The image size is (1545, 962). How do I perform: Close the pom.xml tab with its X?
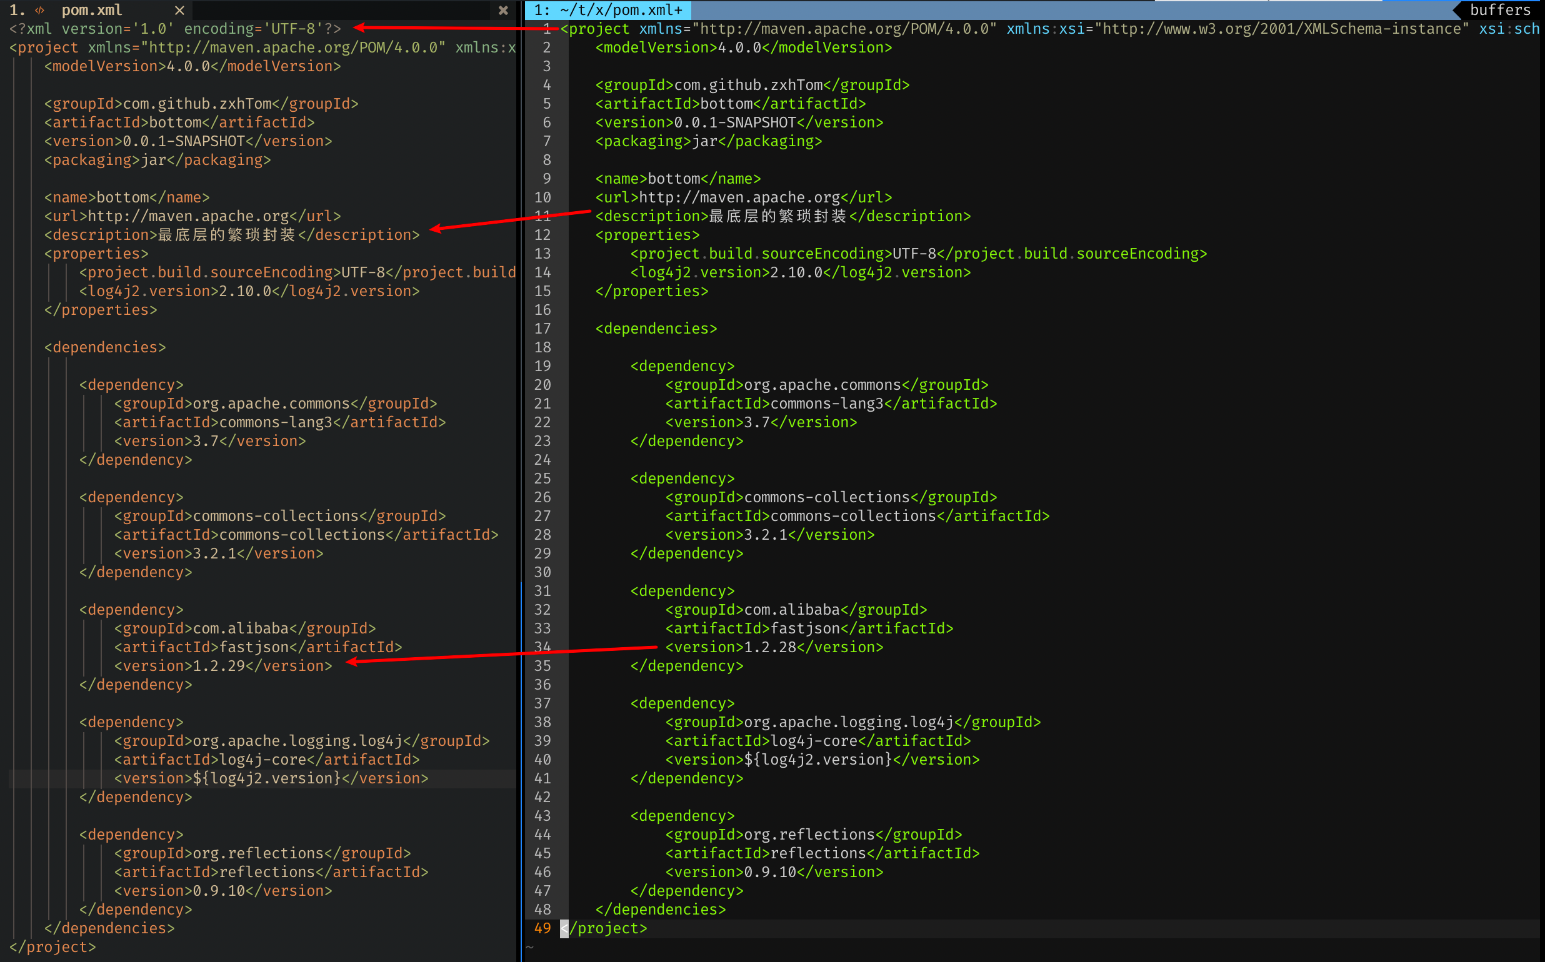[179, 10]
